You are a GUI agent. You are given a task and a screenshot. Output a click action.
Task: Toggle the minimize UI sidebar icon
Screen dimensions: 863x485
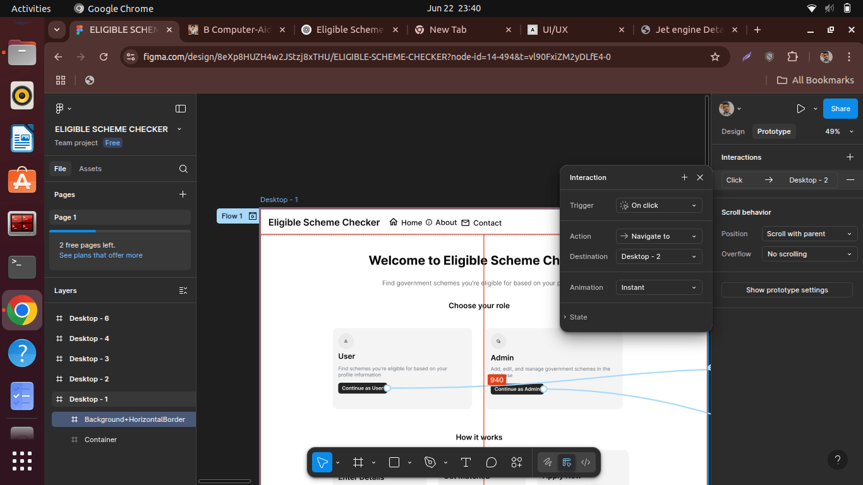tap(181, 109)
